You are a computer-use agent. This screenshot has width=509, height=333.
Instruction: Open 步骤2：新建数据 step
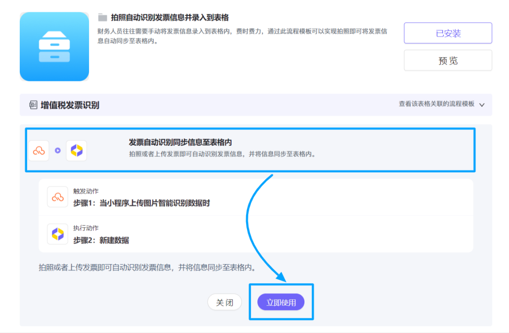tap(101, 240)
